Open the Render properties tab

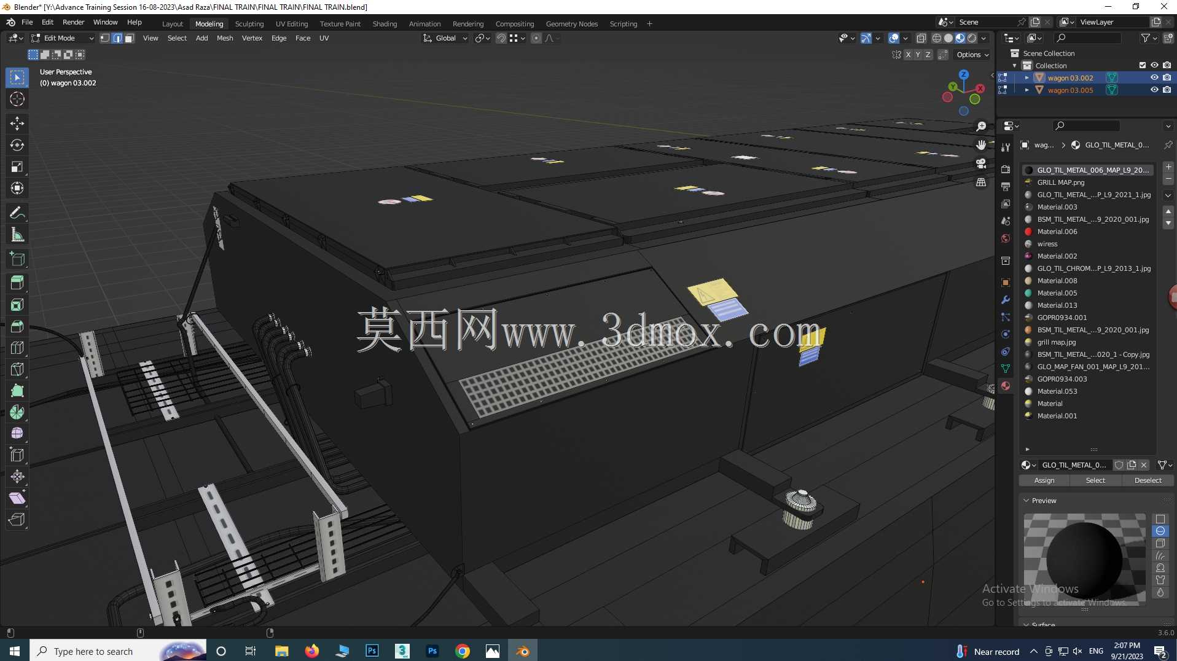coord(1006,170)
